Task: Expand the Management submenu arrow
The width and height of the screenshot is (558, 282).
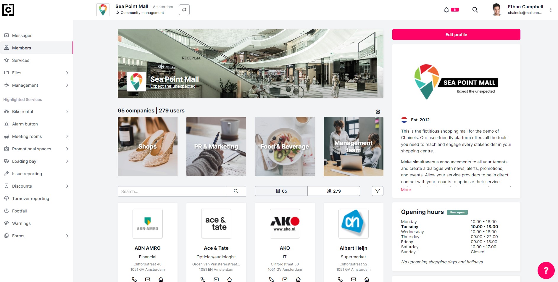Action: coord(67,85)
